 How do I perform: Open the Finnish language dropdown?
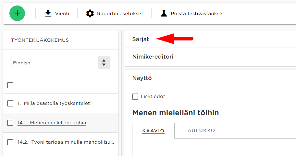point(61,63)
